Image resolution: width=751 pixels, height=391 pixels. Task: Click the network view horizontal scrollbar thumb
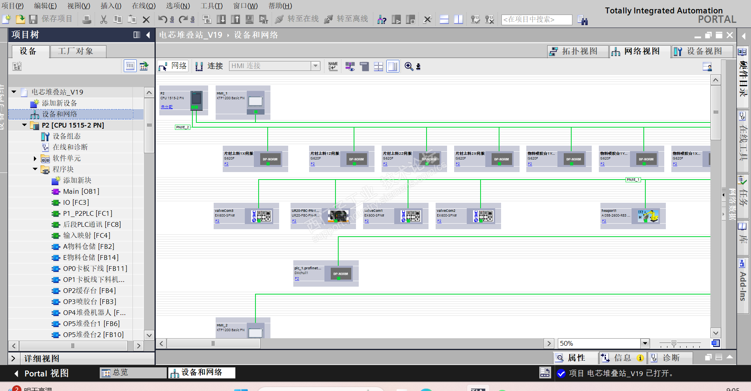tap(213, 344)
